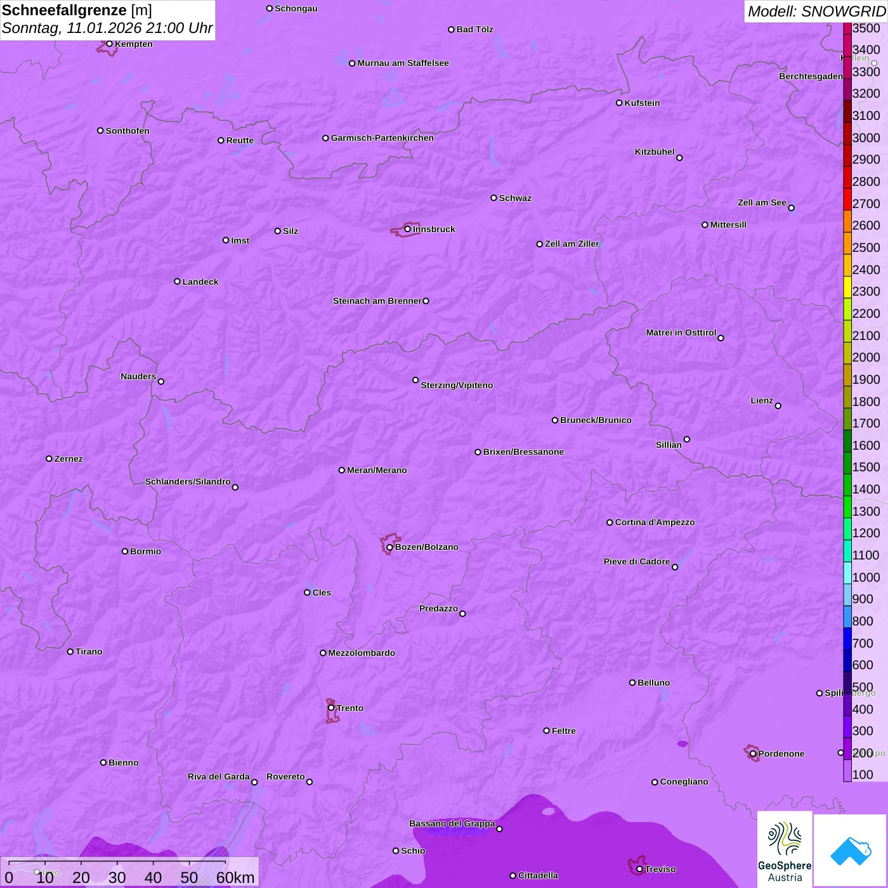
Task: Click the 2000 legend value
Action: (866, 357)
